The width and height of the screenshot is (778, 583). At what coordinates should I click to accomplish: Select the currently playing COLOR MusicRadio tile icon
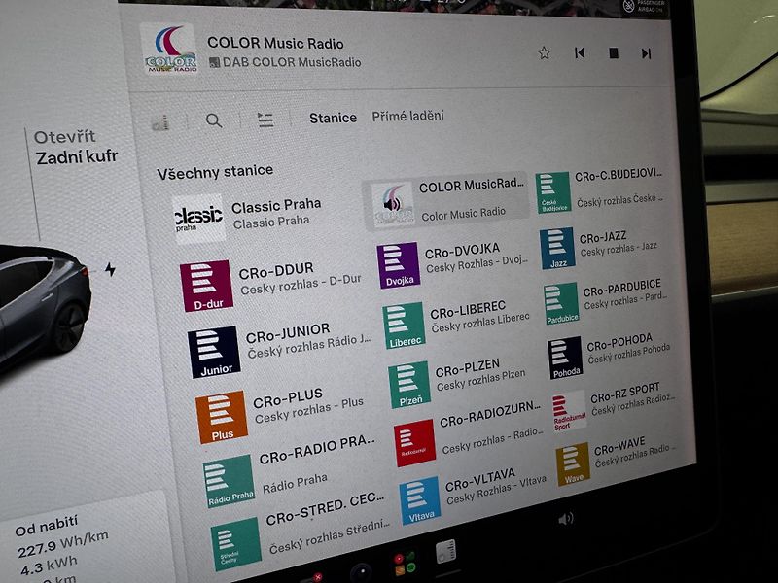tap(393, 203)
